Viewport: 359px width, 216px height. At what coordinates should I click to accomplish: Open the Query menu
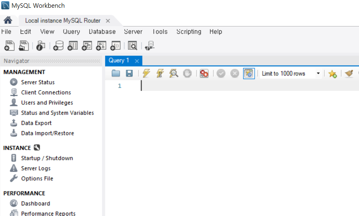coord(71,32)
